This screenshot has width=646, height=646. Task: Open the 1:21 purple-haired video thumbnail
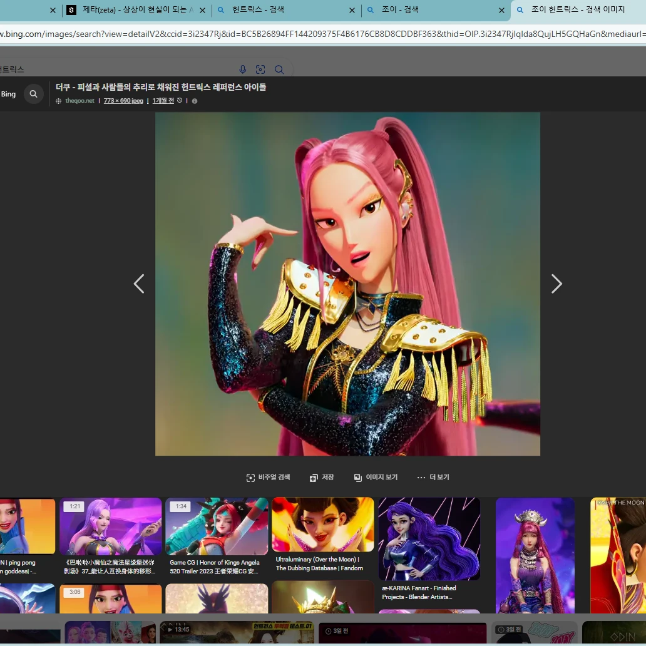110,526
